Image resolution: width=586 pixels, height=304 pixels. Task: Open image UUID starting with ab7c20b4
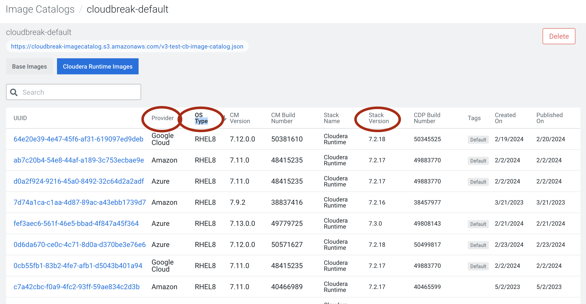pyautogui.click(x=79, y=160)
